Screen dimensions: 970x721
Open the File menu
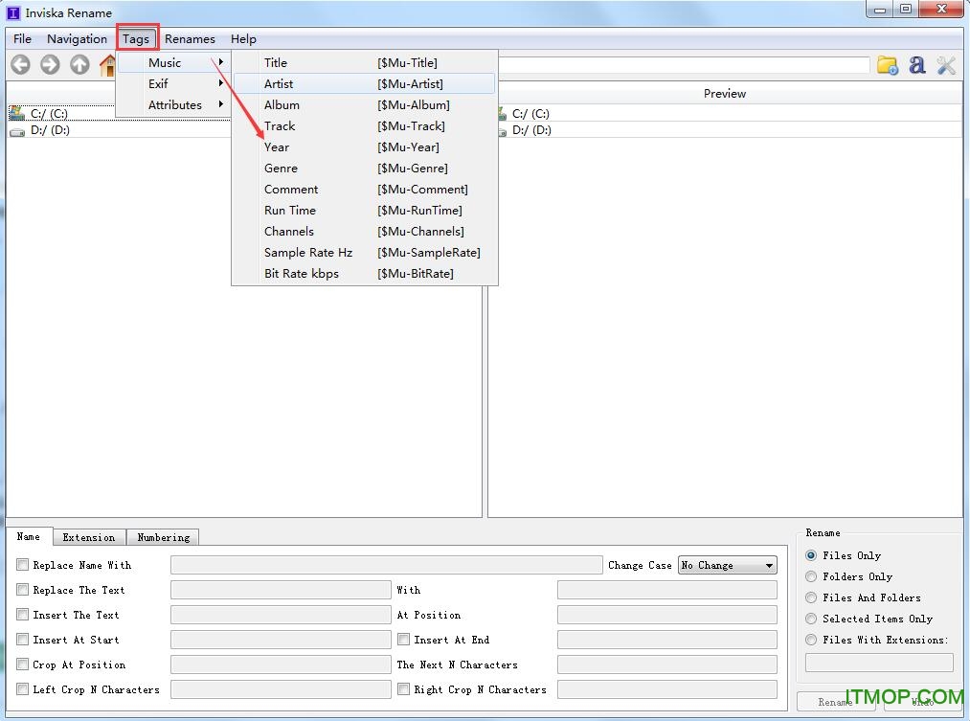tap(22, 38)
